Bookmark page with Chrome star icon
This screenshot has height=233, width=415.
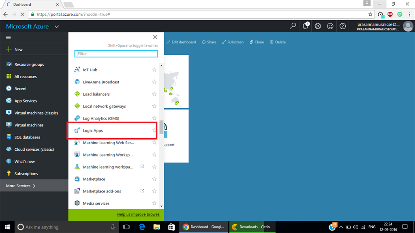click(x=370, y=14)
